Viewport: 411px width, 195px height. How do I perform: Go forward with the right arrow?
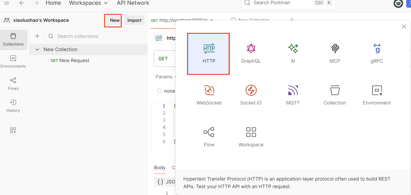36,3
